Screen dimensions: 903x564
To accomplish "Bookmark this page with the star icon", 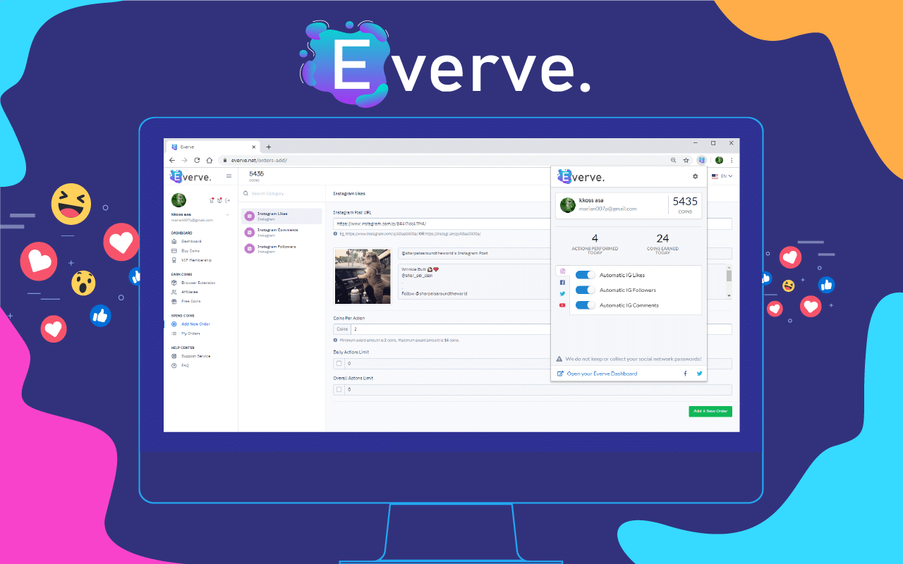I will [x=686, y=160].
